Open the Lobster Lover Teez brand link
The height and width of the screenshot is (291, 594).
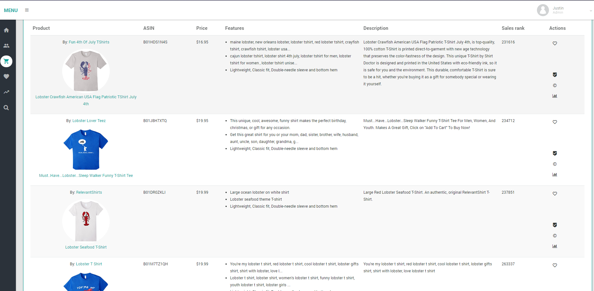89,121
